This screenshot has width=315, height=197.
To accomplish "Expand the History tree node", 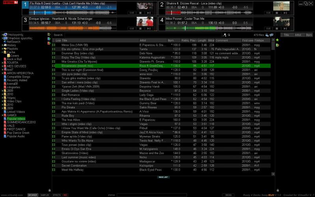I will tap(3, 45).
